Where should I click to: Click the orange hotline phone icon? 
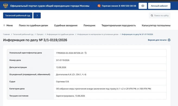coord(99,6)
